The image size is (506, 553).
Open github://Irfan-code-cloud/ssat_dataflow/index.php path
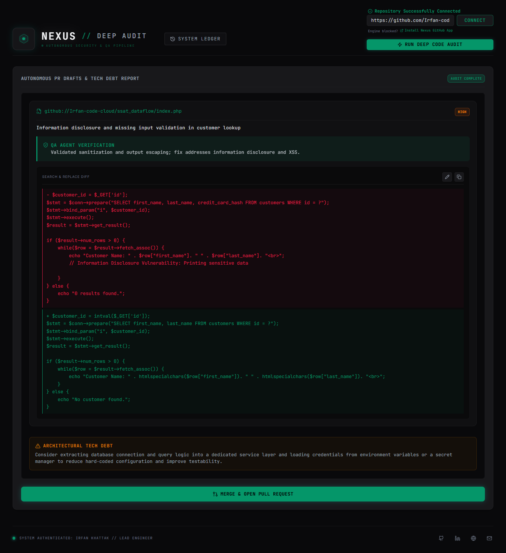click(x=113, y=111)
